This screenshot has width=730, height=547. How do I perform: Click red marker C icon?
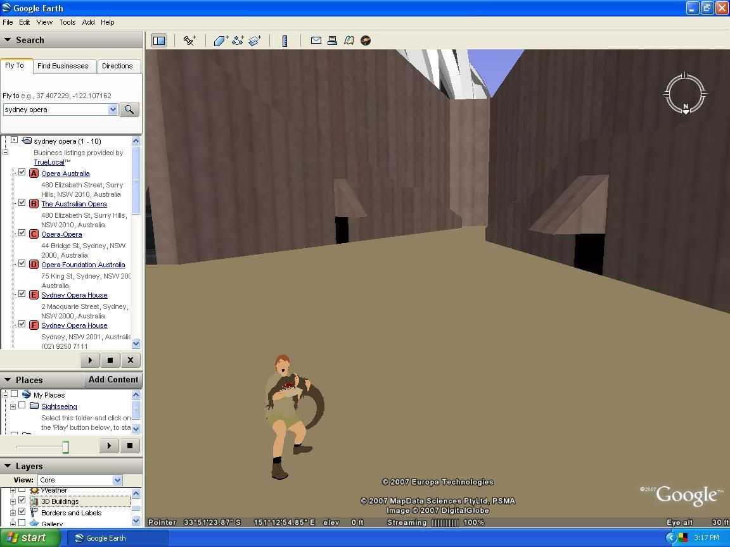34,234
